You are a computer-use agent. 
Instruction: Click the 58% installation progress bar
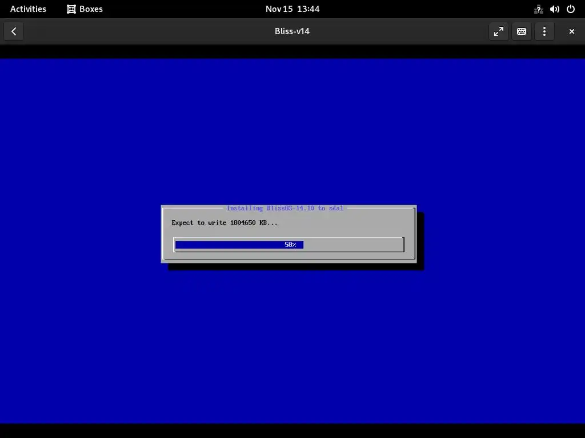(289, 245)
